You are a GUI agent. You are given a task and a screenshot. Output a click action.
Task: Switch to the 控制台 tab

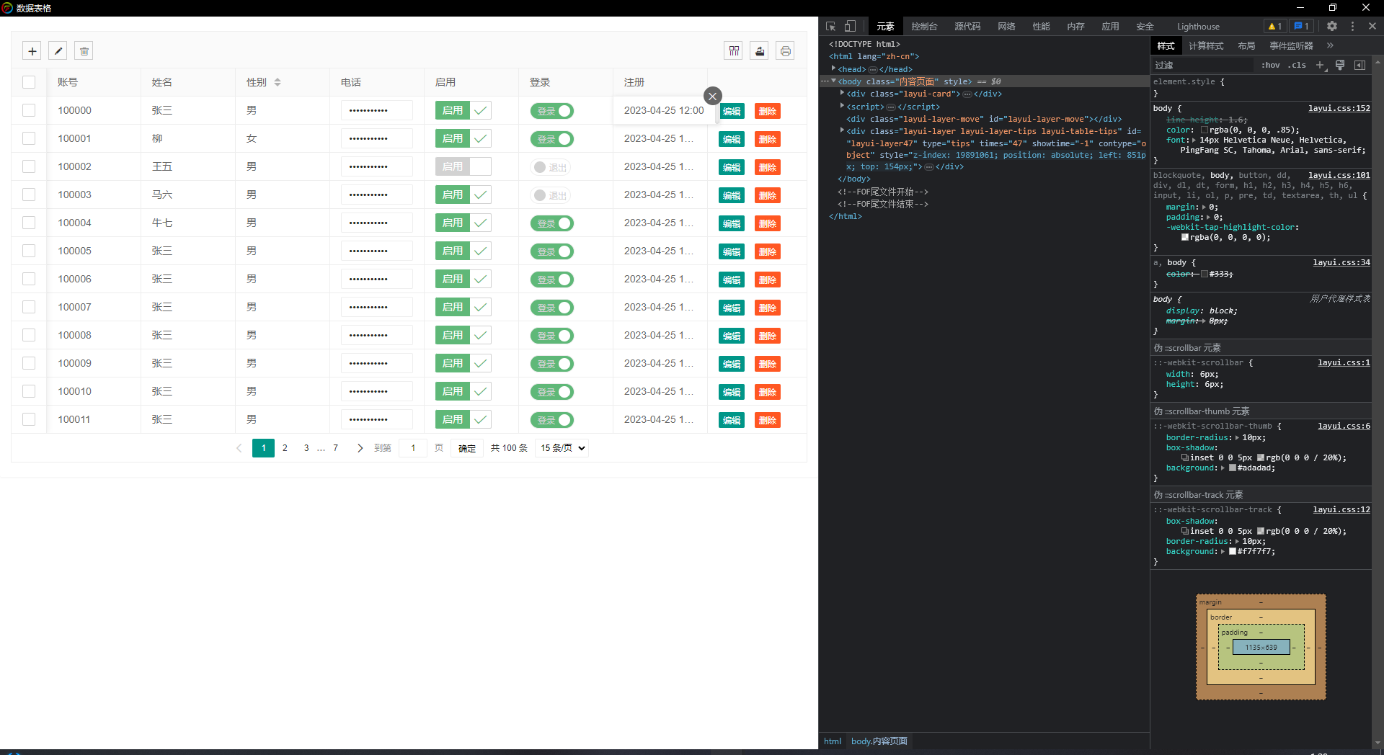coord(924,26)
